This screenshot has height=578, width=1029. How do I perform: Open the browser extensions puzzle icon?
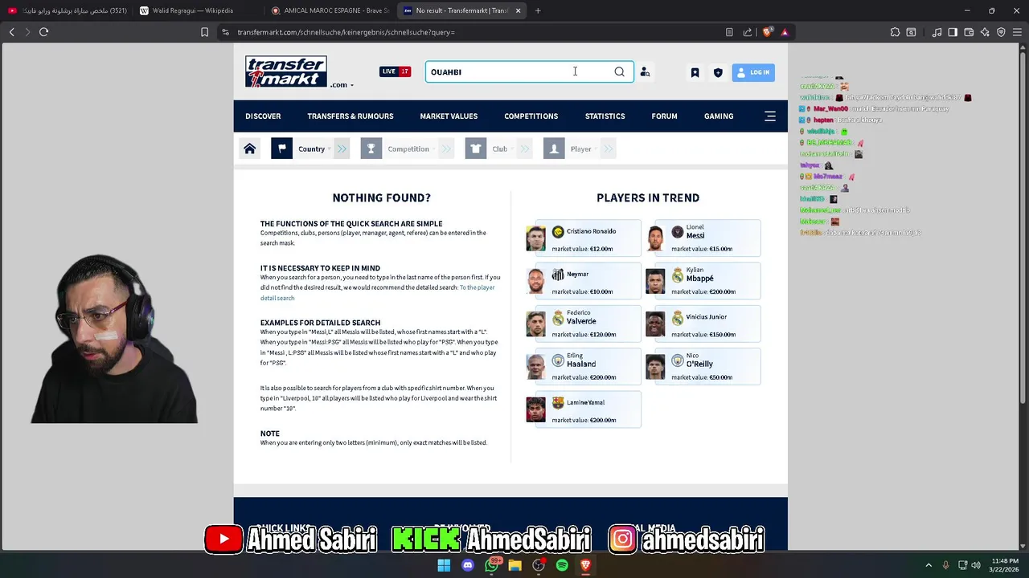(x=895, y=32)
